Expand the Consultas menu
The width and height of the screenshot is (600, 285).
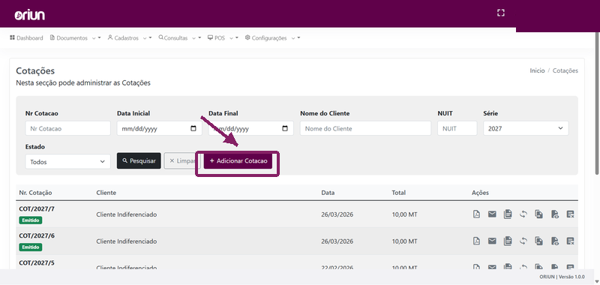tap(180, 37)
